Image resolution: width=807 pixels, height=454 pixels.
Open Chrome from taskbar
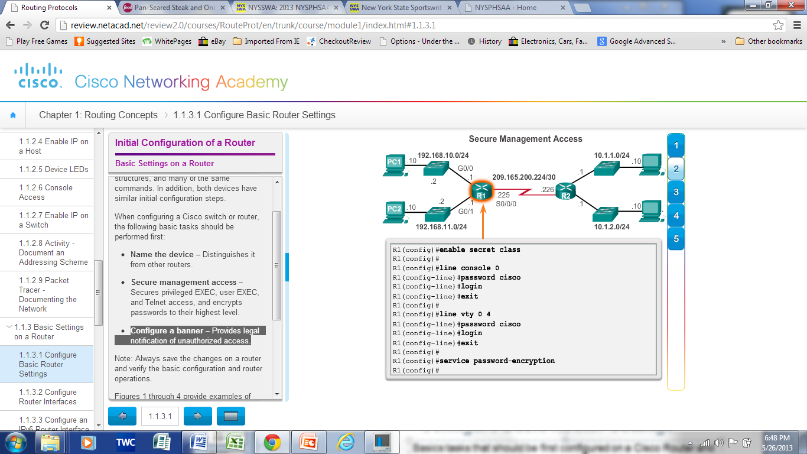(x=272, y=442)
